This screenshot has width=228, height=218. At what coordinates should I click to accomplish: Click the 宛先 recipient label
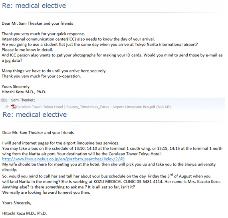click(x=4, y=100)
